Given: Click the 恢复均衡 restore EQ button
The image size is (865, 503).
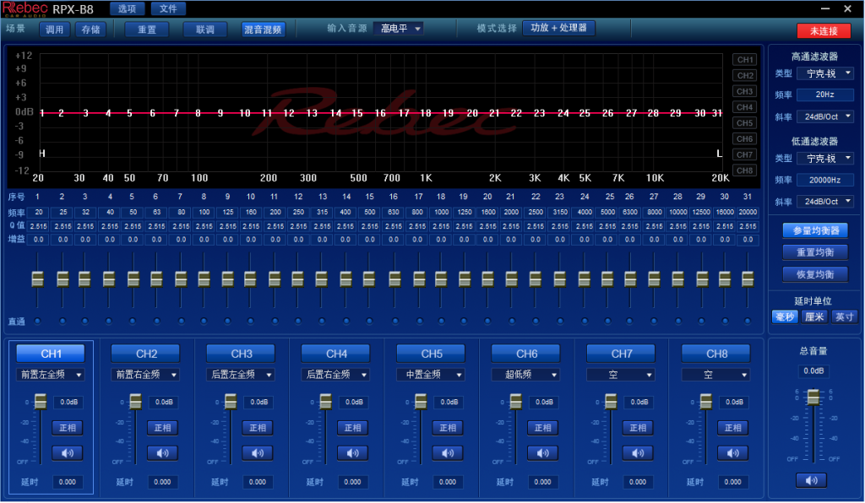Looking at the screenshot, I should (815, 274).
